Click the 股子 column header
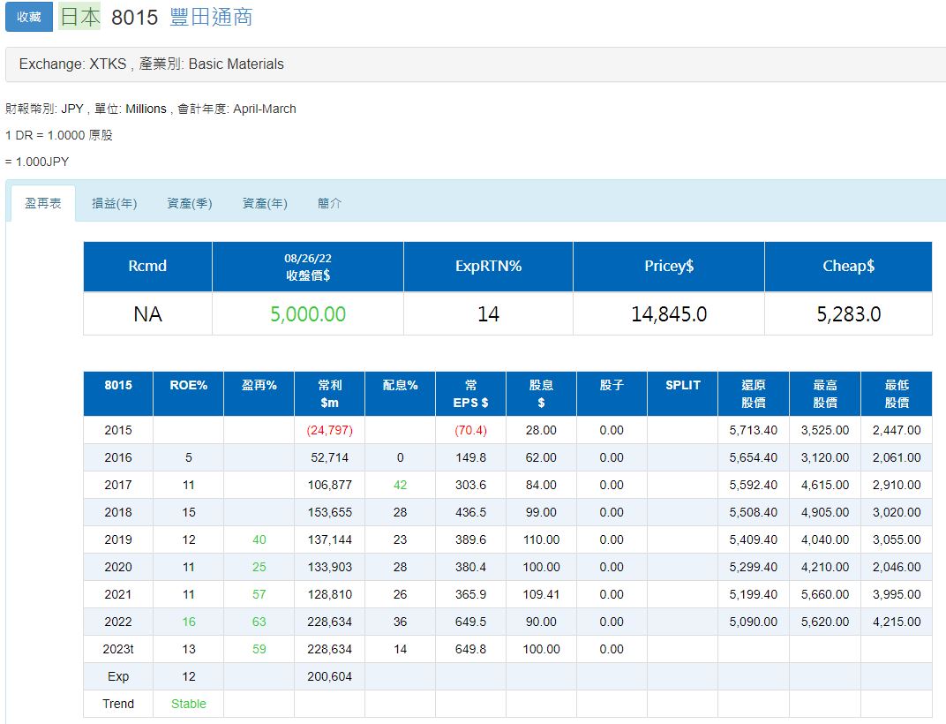The height and width of the screenshot is (724, 946). [612, 394]
